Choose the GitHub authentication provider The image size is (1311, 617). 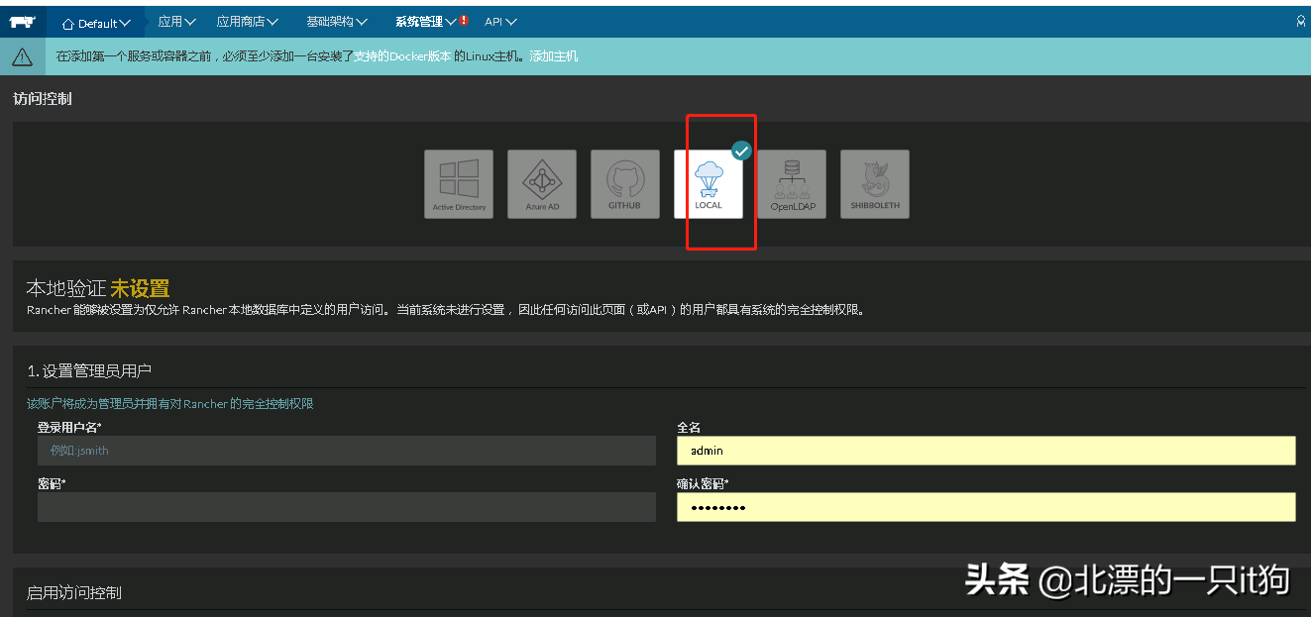625,184
